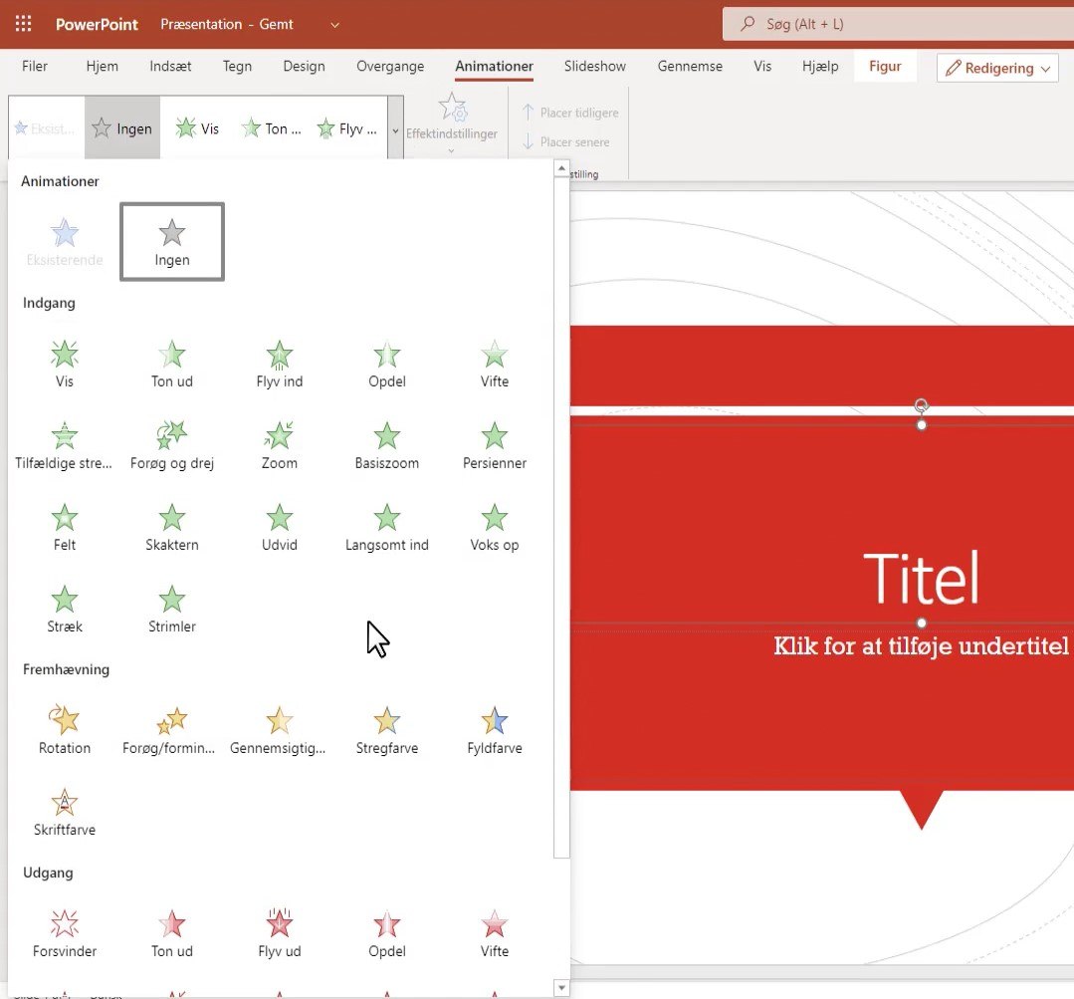1074x999 pixels.
Task: Open the Slideshow tab
Action: click(x=595, y=66)
